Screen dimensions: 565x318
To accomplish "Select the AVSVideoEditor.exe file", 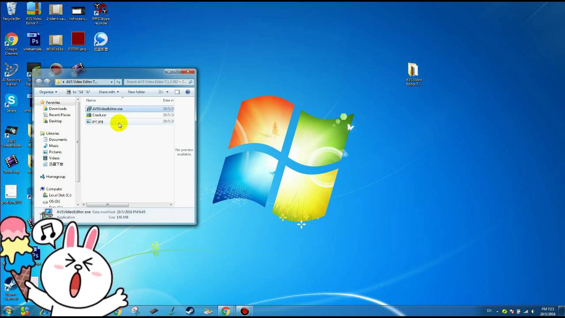I will click(x=129, y=109).
